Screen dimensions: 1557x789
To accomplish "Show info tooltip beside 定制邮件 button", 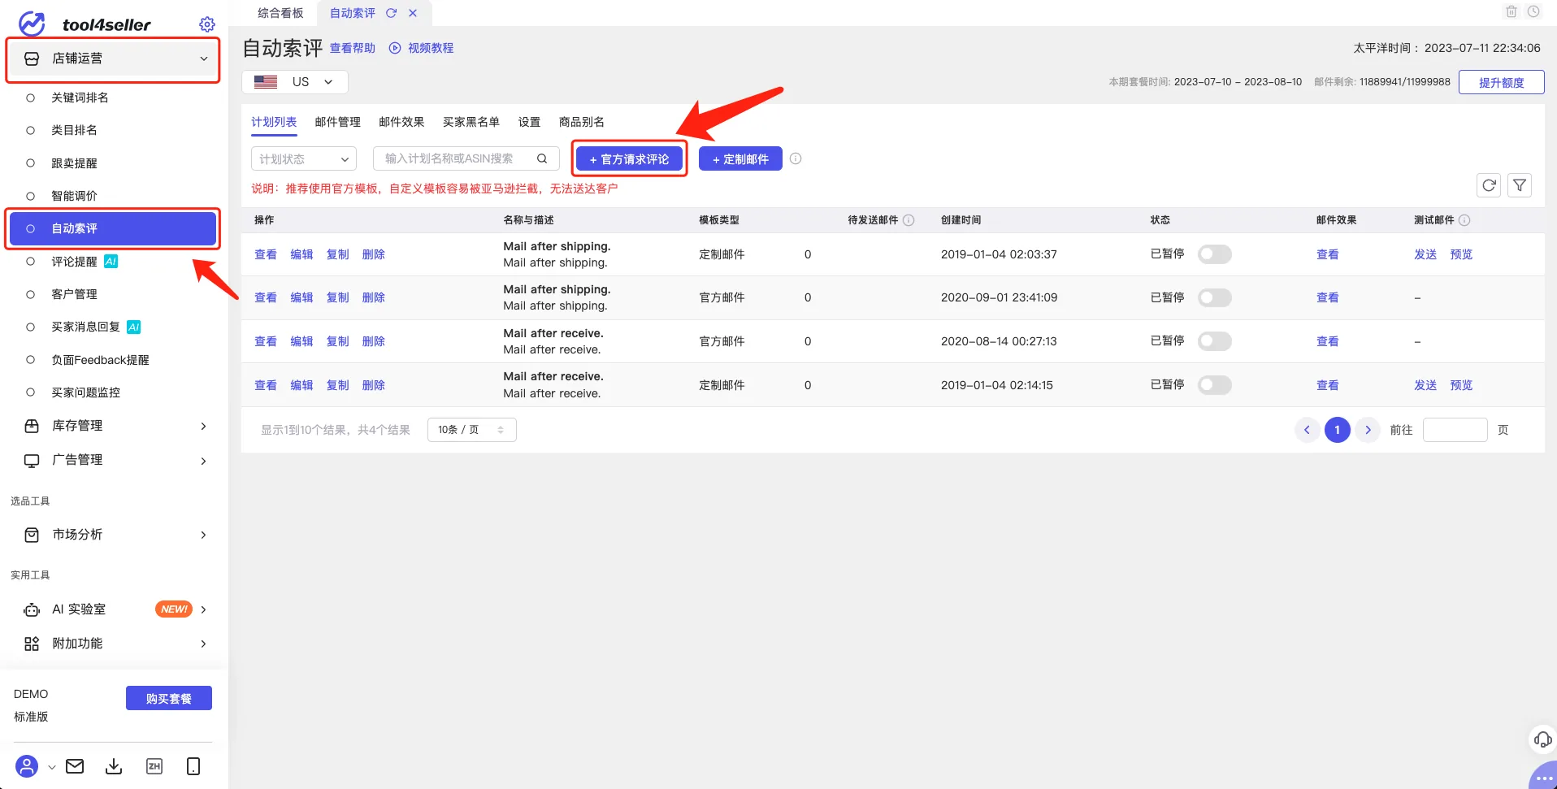I will [796, 158].
